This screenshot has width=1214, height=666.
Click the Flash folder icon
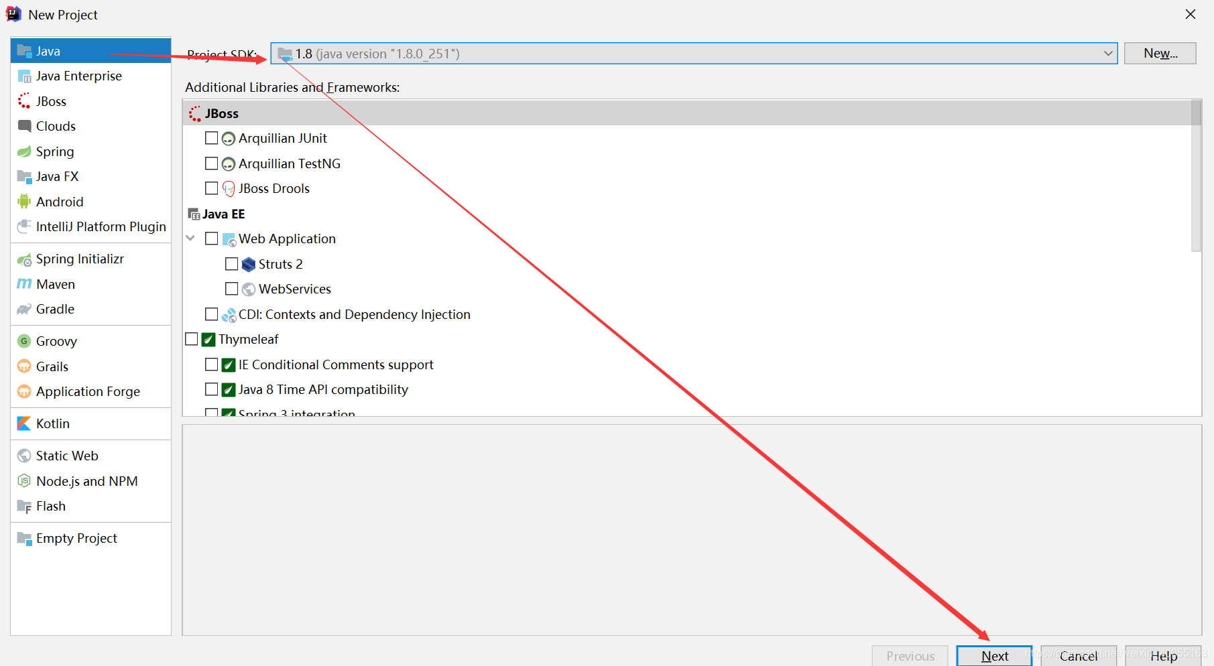click(x=24, y=506)
